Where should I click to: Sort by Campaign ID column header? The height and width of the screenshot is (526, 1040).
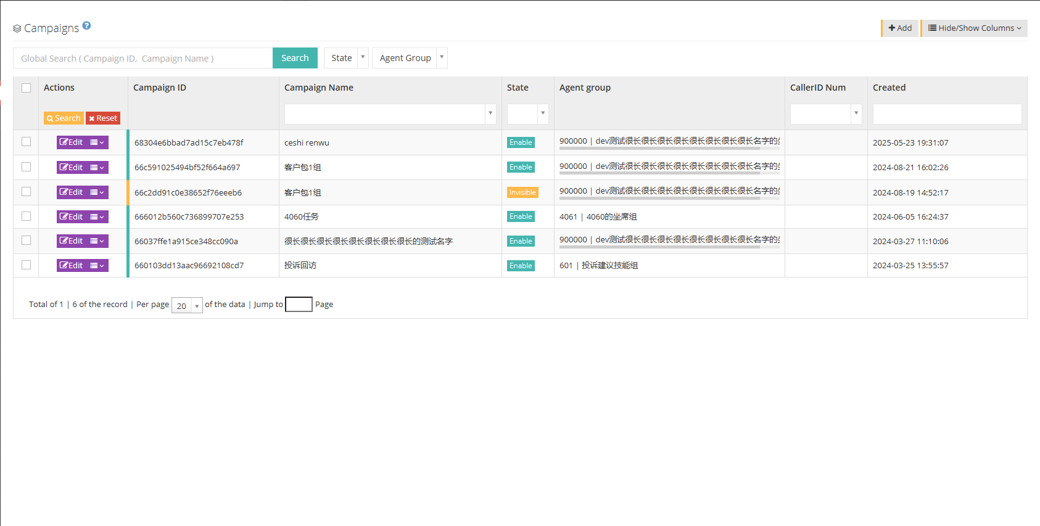pos(160,88)
